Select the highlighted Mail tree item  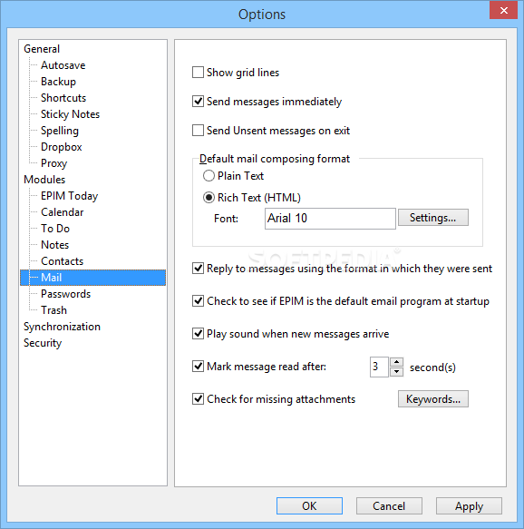[x=92, y=278]
